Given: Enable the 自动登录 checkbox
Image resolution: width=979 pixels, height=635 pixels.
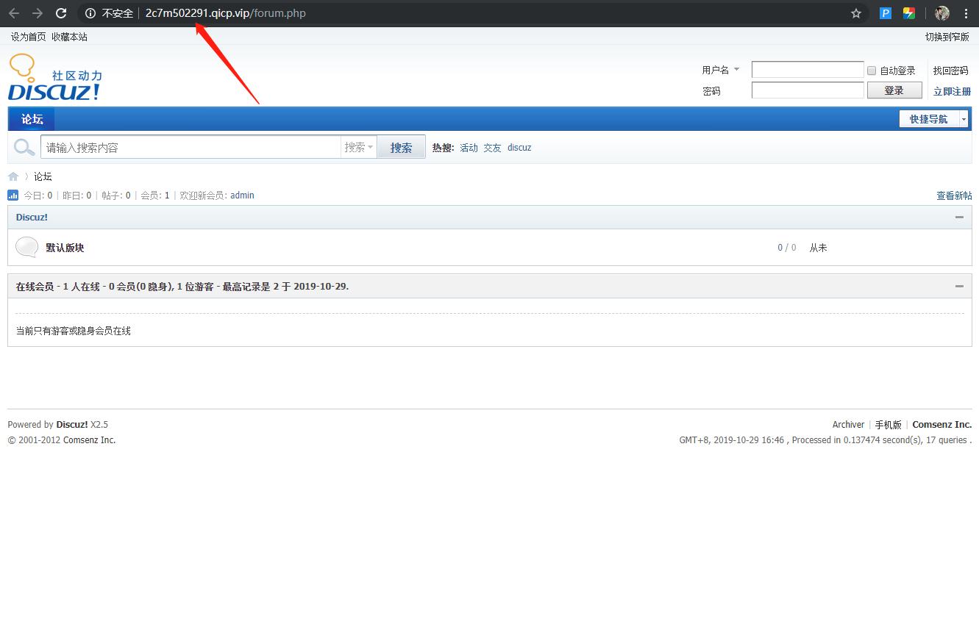Looking at the screenshot, I should [872, 71].
